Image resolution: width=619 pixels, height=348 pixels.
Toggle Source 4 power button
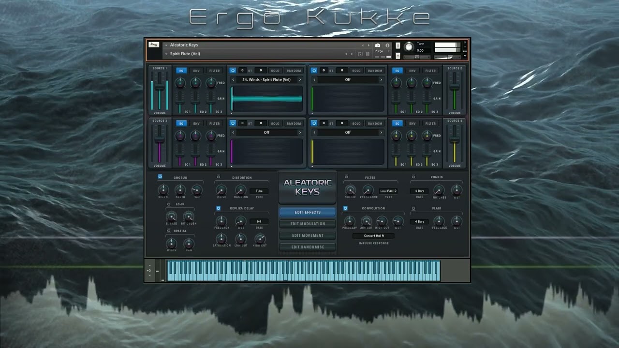[x=314, y=123]
